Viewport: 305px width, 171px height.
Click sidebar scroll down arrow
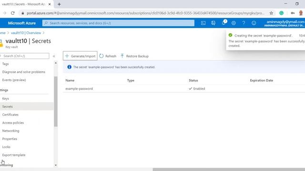coord(56,165)
